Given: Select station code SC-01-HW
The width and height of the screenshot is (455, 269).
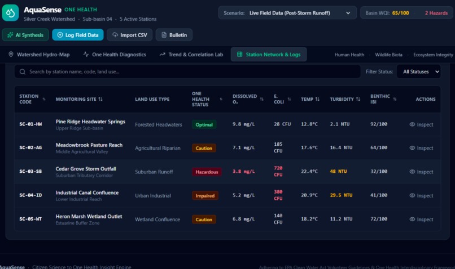Looking at the screenshot, I should coord(30,124).
